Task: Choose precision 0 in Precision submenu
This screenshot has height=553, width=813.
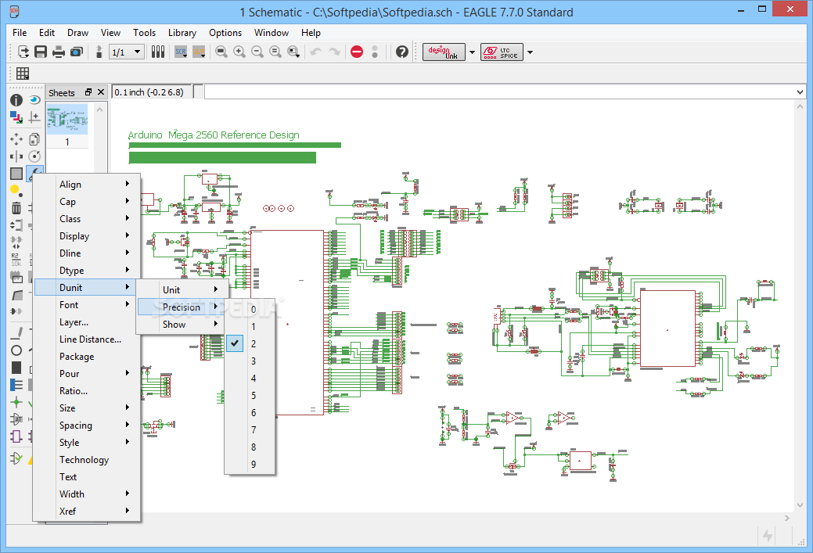Action: tap(250, 310)
